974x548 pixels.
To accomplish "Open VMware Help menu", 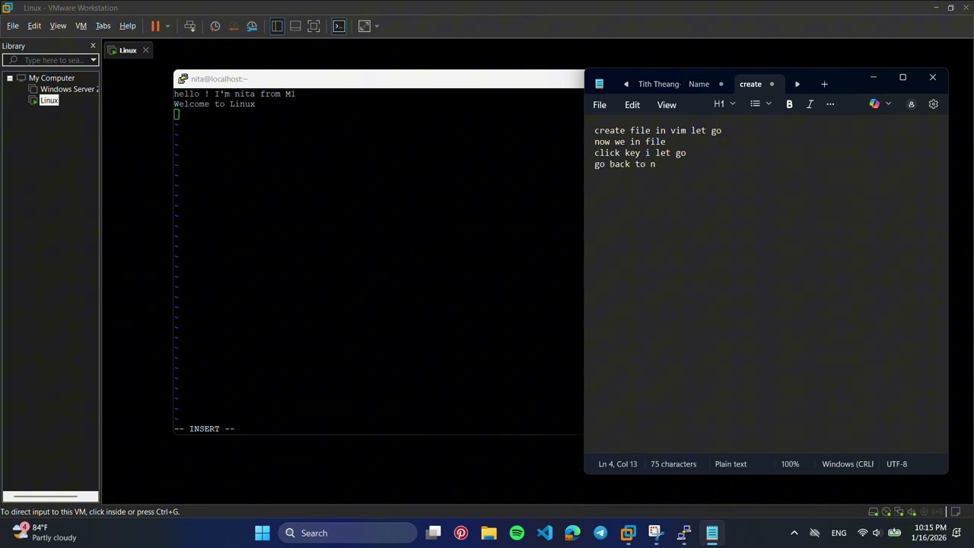I will (x=128, y=26).
